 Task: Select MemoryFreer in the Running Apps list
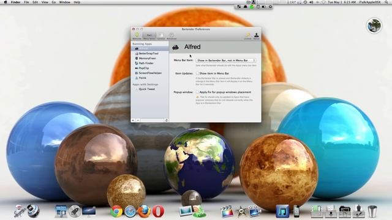[150, 58]
